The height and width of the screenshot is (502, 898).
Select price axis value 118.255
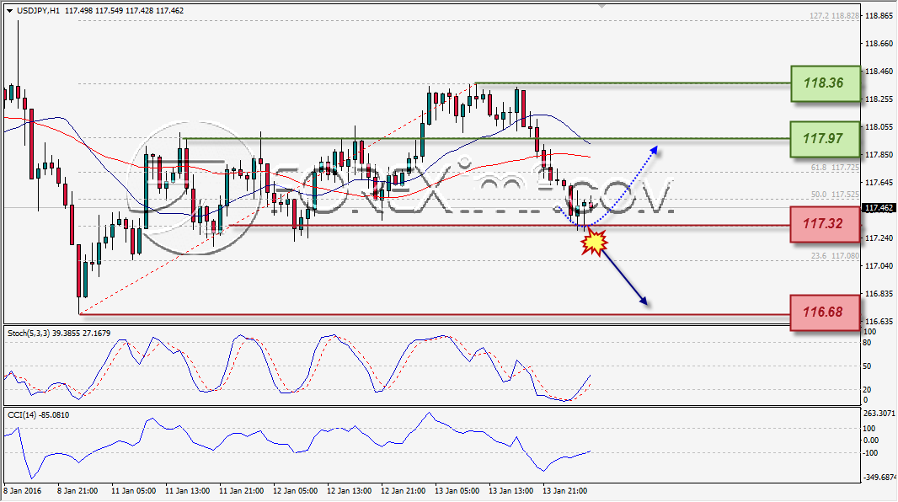tap(879, 99)
